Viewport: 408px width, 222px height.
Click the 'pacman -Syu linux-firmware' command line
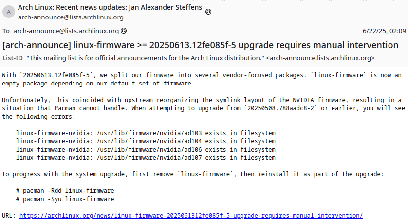[65, 199]
